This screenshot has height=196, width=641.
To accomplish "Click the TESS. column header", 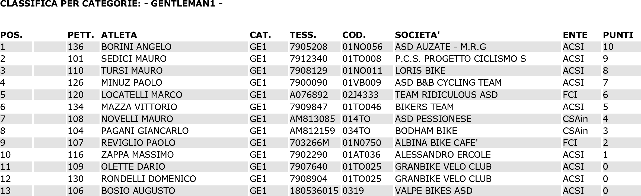I will pyautogui.click(x=303, y=35).
